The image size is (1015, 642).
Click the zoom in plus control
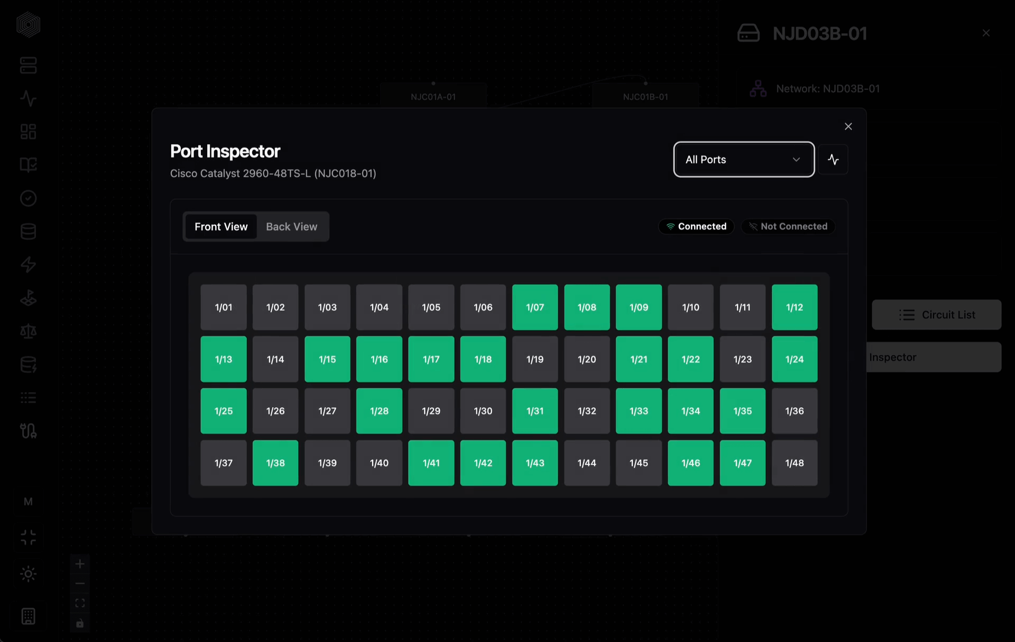[80, 564]
